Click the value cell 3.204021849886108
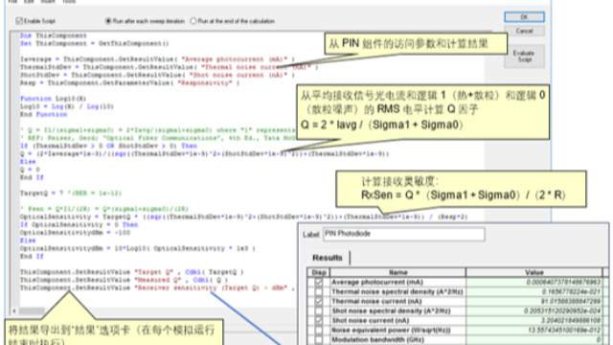The image size is (613, 345). [x=534, y=320]
